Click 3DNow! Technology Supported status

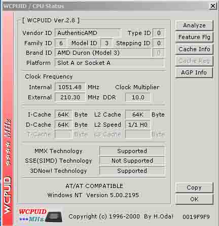tap(132, 171)
